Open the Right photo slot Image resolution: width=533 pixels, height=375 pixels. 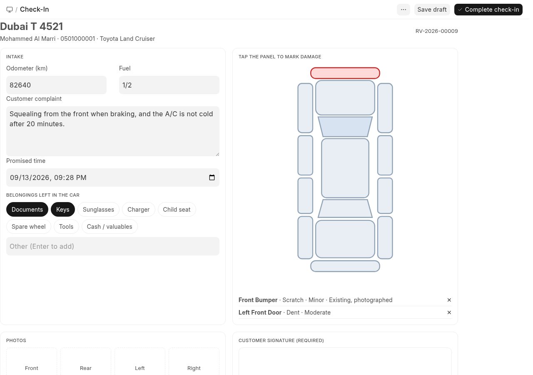[194, 362]
